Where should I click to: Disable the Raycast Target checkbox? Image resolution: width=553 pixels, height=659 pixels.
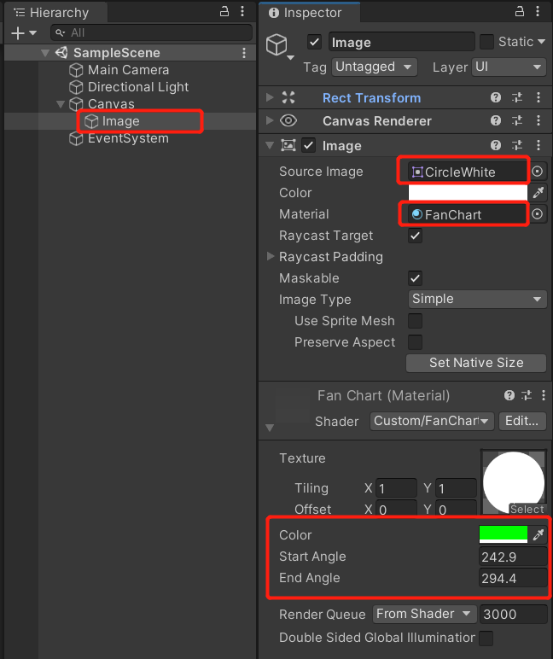[x=416, y=236]
